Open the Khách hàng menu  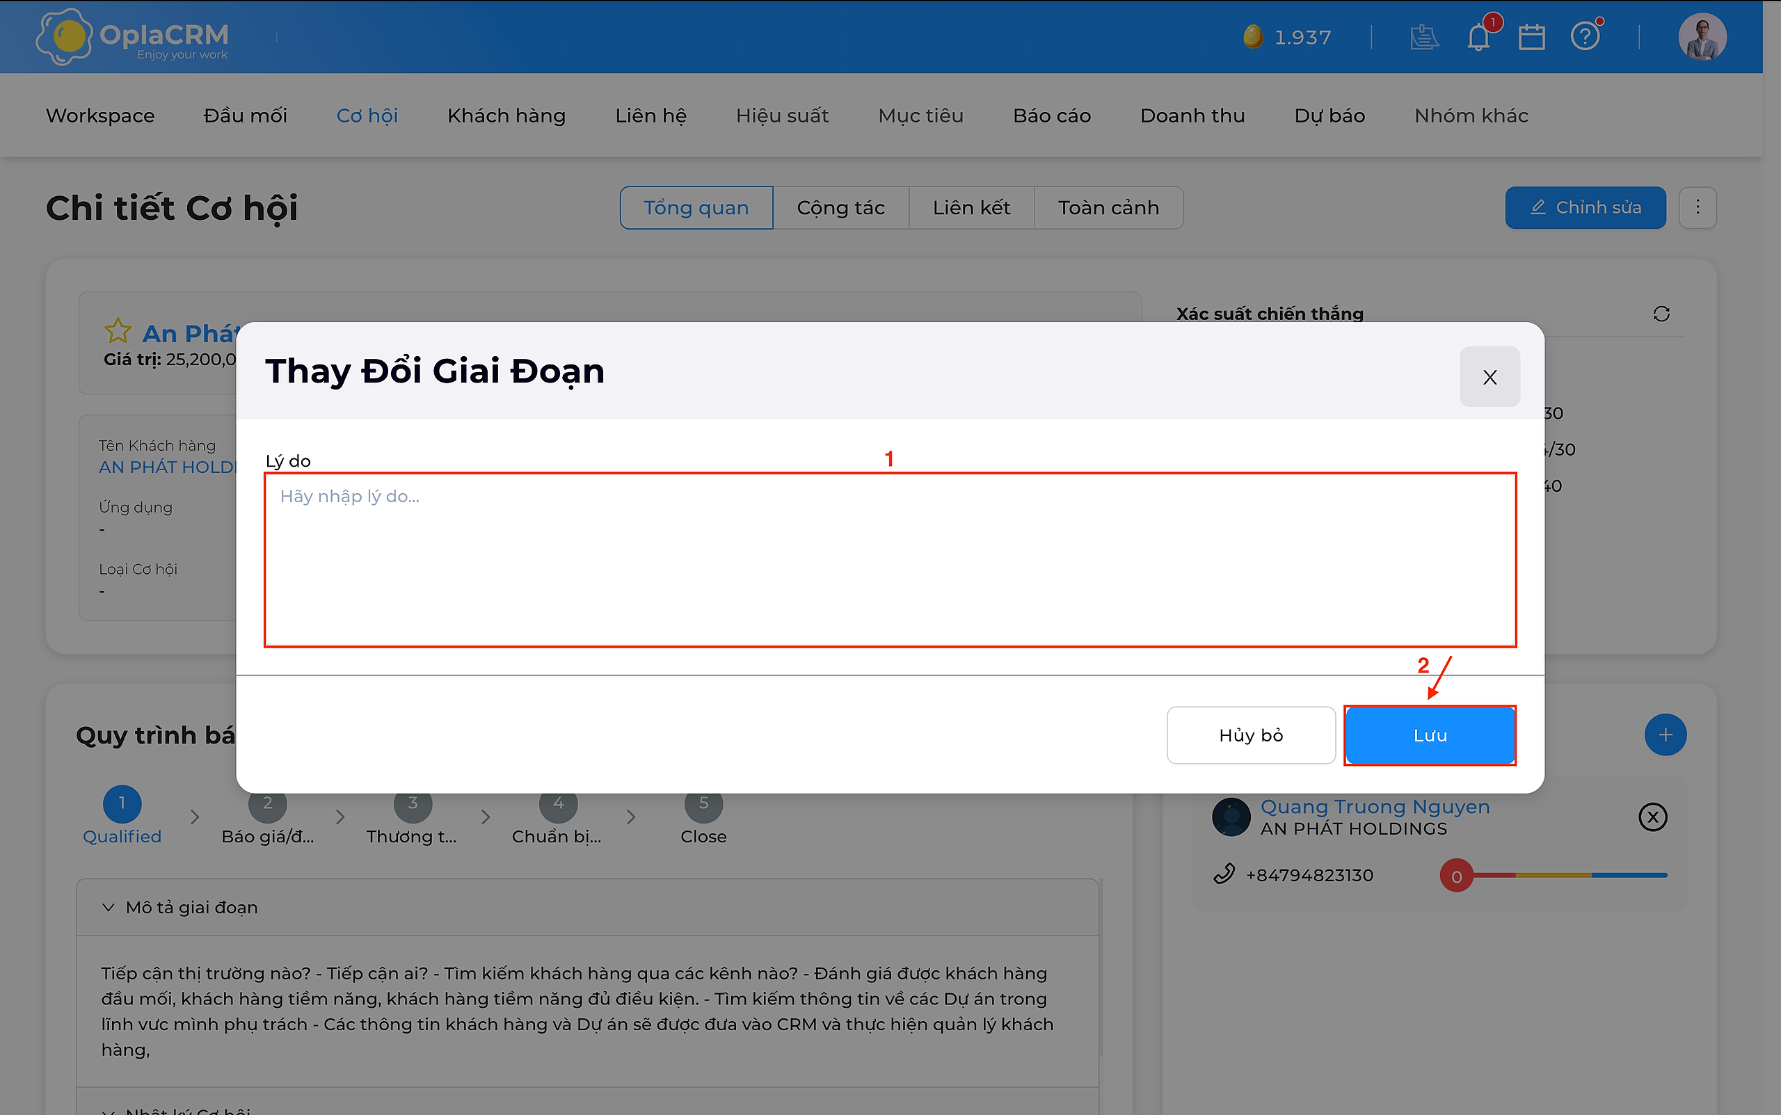pyautogui.click(x=506, y=115)
